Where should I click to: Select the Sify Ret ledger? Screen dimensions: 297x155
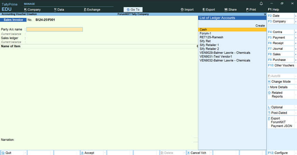click(232, 41)
